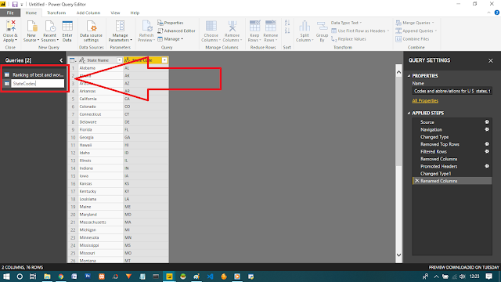Collapse the Queries pane
Image resolution: width=501 pixels, height=282 pixels.
(61, 60)
